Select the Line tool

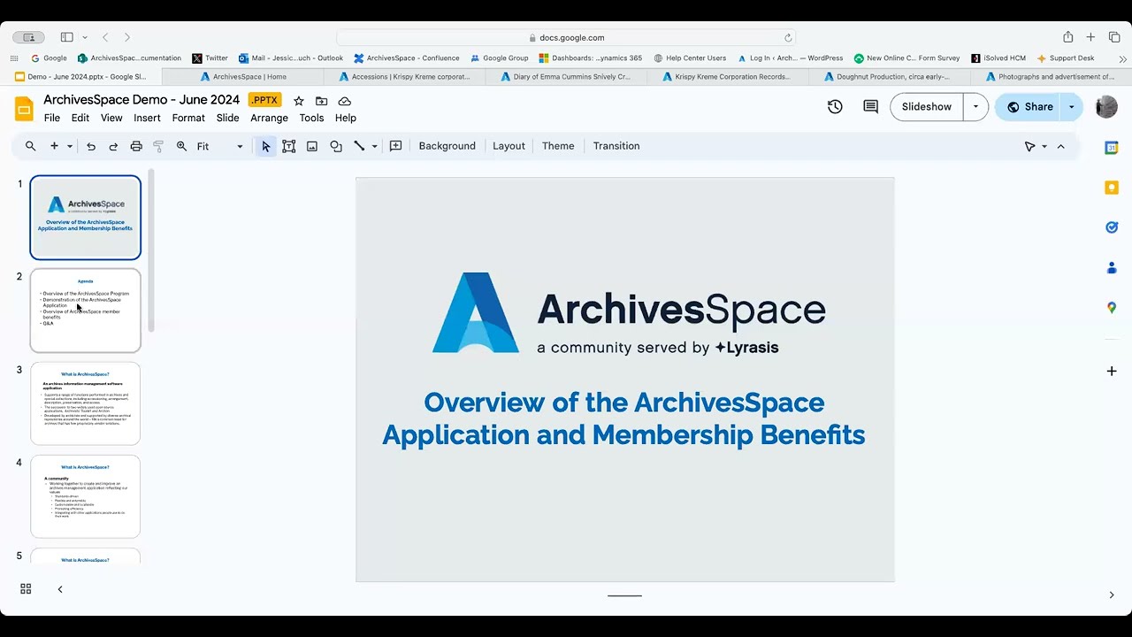(x=359, y=146)
